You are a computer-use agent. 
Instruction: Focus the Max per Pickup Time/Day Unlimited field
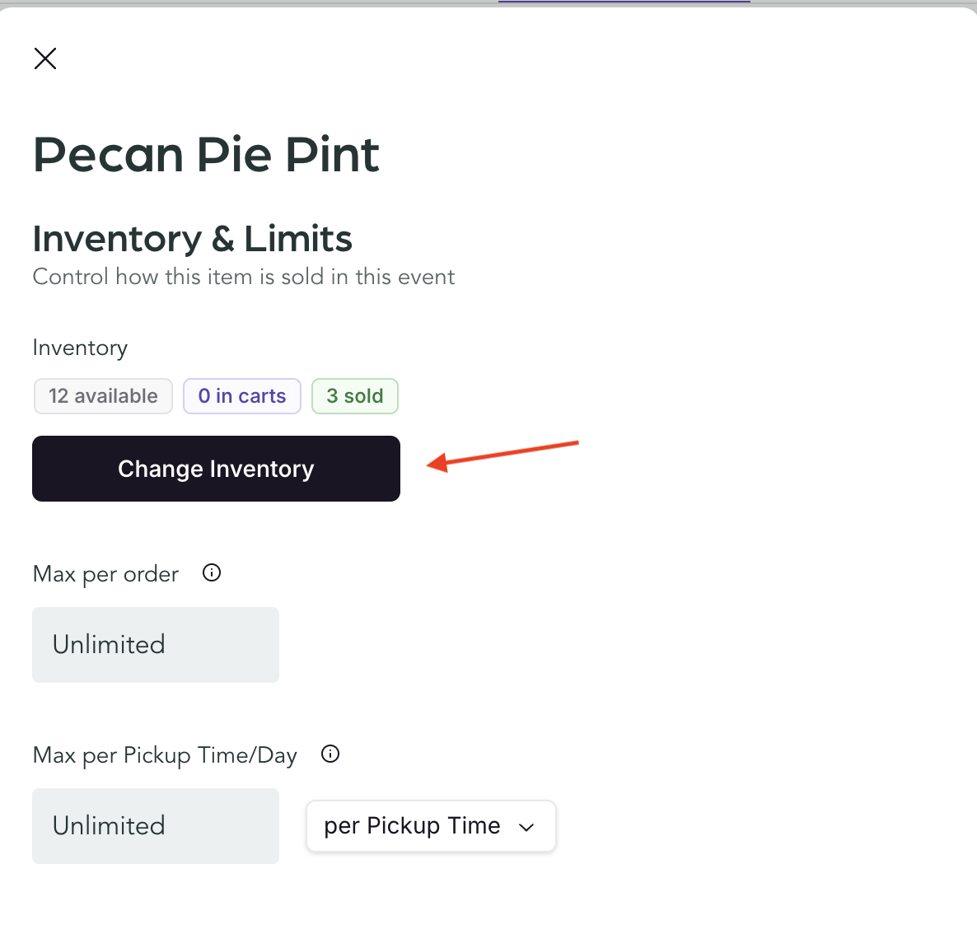(x=156, y=826)
